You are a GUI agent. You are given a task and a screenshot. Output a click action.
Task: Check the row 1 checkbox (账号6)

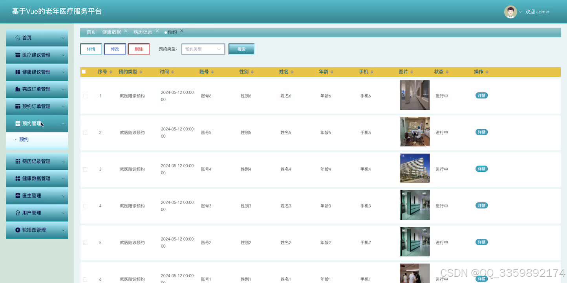coord(85,96)
